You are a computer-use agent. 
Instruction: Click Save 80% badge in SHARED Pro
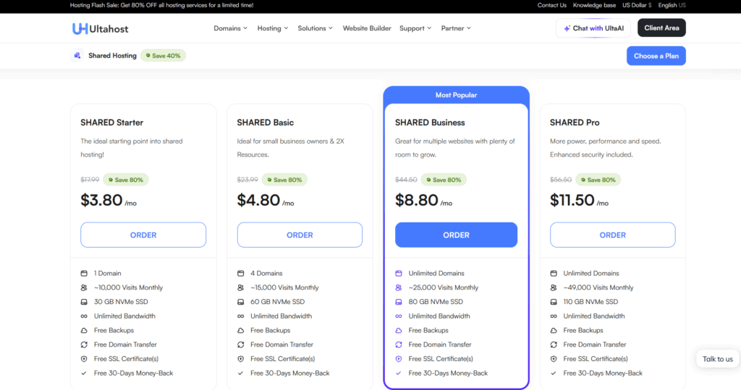point(598,180)
